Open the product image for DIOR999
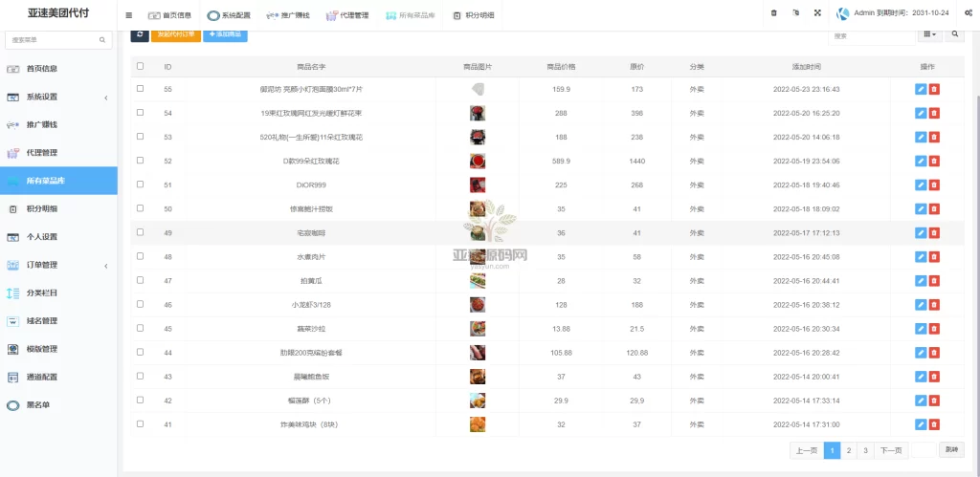 (x=478, y=184)
